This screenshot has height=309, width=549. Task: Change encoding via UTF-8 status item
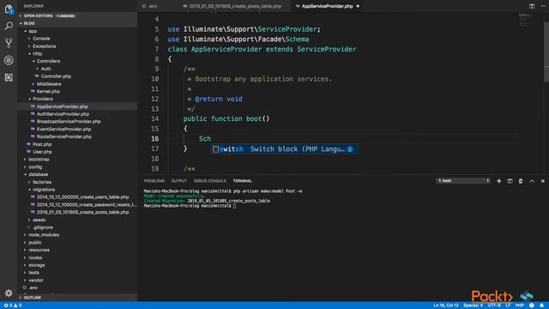click(x=494, y=306)
